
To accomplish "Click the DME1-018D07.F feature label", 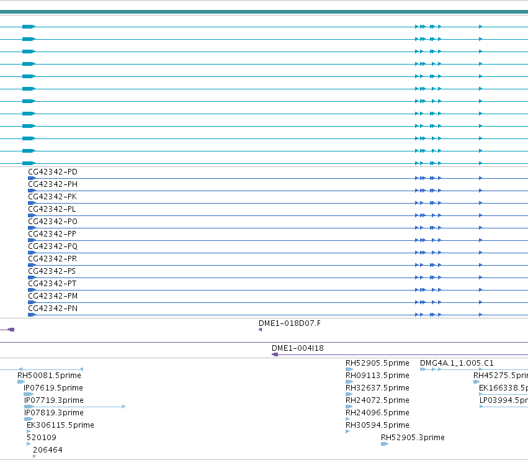I will pos(290,323).
